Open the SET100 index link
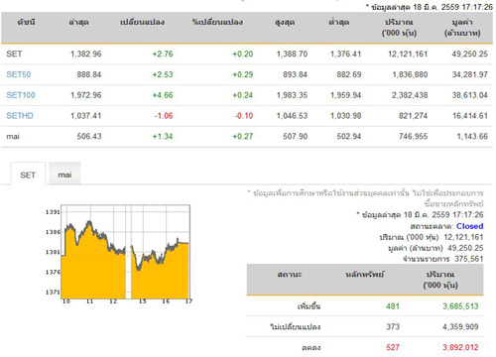496x357 pixels. [x=21, y=95]
